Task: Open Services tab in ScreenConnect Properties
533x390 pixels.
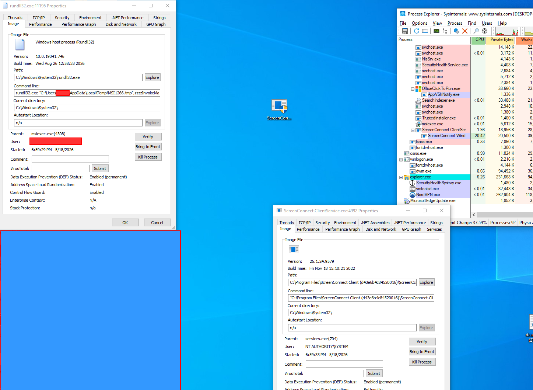Action: point(434,229)
